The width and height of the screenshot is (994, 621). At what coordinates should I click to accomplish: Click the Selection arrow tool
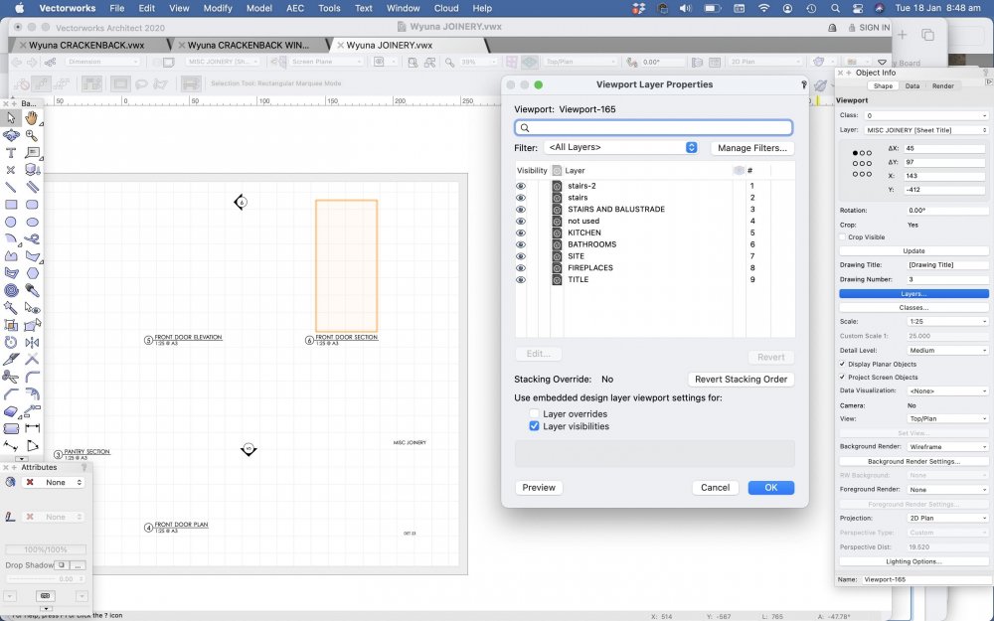pyautogui.click(x=11, y=118)
